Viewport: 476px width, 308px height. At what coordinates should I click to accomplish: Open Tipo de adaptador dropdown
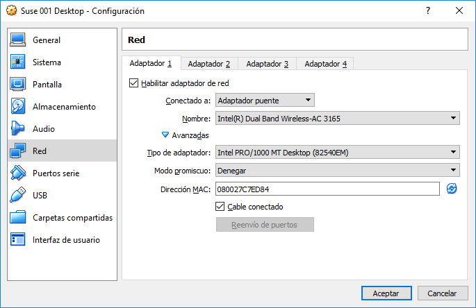pos(337,153)
